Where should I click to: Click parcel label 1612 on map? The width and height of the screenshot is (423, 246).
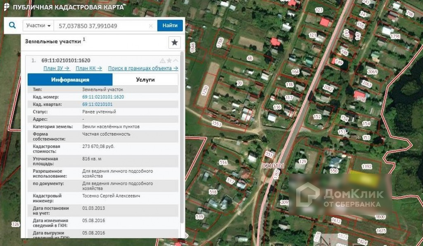(336, 221)
